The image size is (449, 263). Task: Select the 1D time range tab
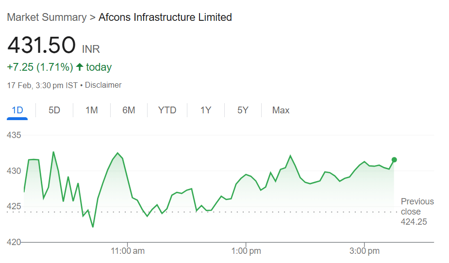17,110
